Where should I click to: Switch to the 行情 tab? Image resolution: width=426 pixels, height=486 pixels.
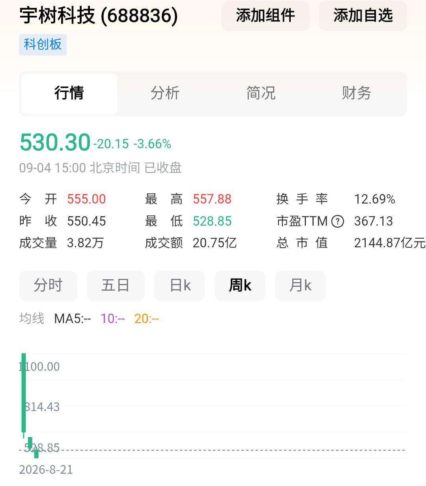point(69,93)
